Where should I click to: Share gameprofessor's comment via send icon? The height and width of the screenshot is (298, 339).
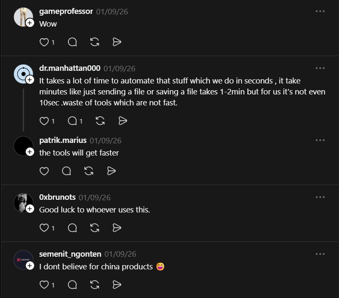click(x=117, y=42)
